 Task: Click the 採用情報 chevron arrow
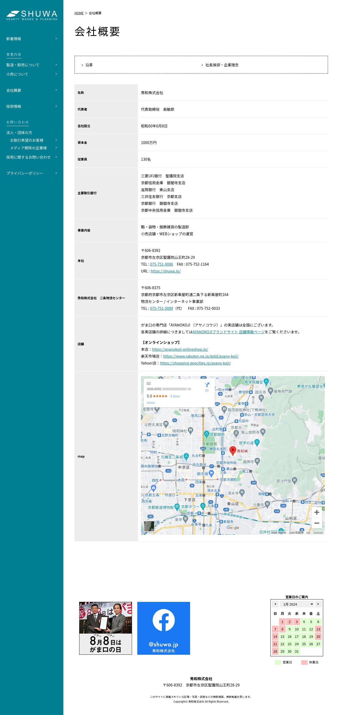[56, 106]
